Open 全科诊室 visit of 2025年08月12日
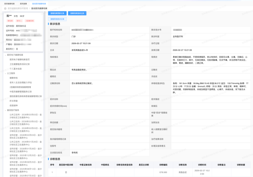 coord(26,170)
